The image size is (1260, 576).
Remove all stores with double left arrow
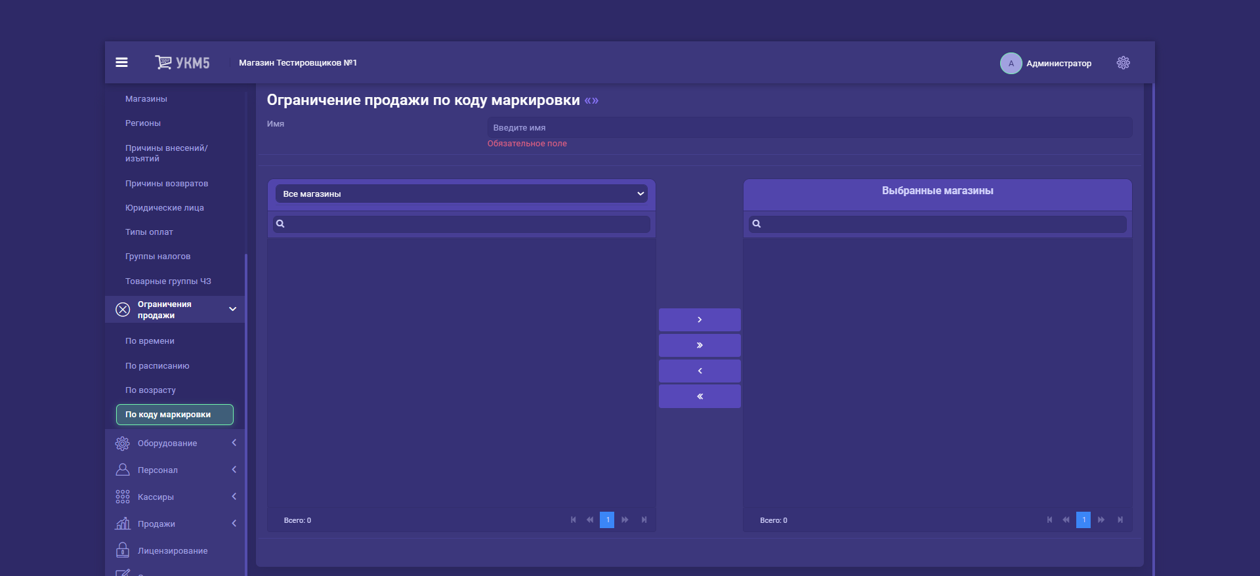click(700, 396)
